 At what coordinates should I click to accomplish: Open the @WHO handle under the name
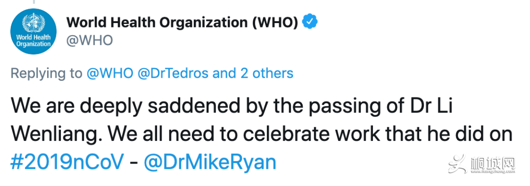89,41
